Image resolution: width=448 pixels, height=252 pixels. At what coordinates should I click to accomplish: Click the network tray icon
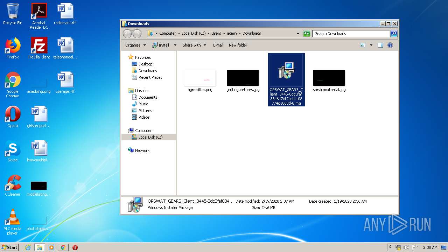coord(398,247)
